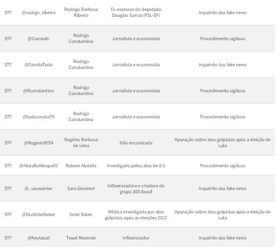This screenshot has height=247, width=276.
Task: Click 'Influenciadora e criadora do grupo 300 Brasil'
Action: [x=136, y=188]
